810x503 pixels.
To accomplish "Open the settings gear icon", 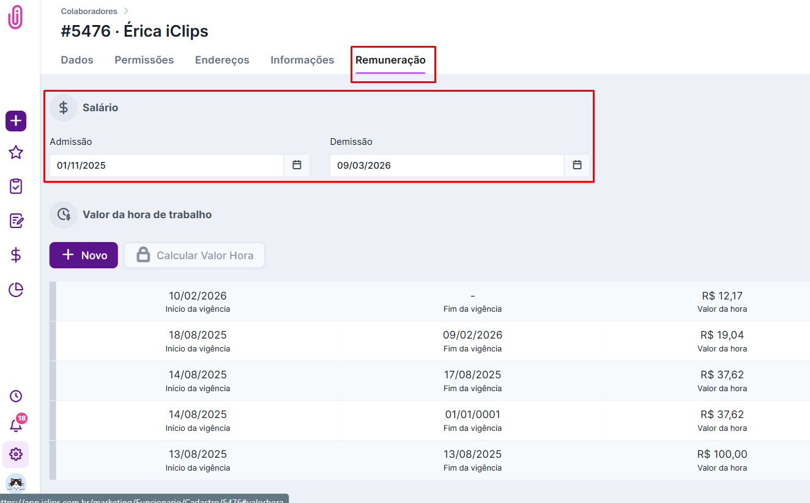I will tap(16, 454).
